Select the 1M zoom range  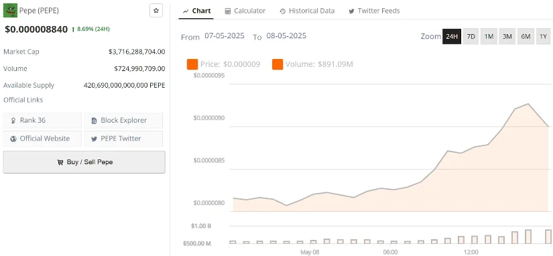pos(489,36)
